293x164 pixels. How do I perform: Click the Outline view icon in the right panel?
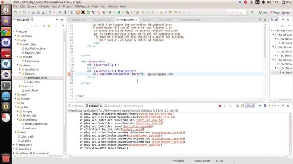coord(272,20)
